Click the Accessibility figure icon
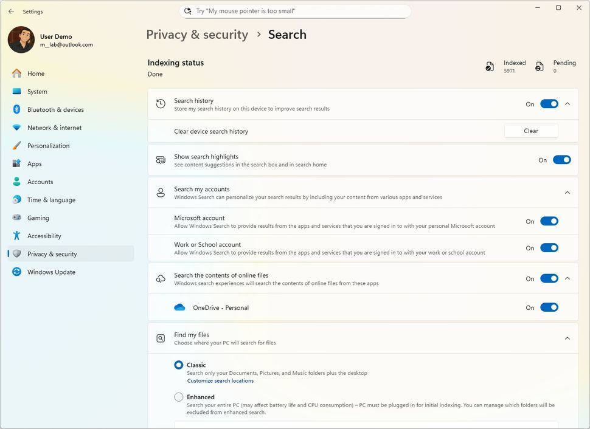 pyautogui.click(x=16, y=236)
